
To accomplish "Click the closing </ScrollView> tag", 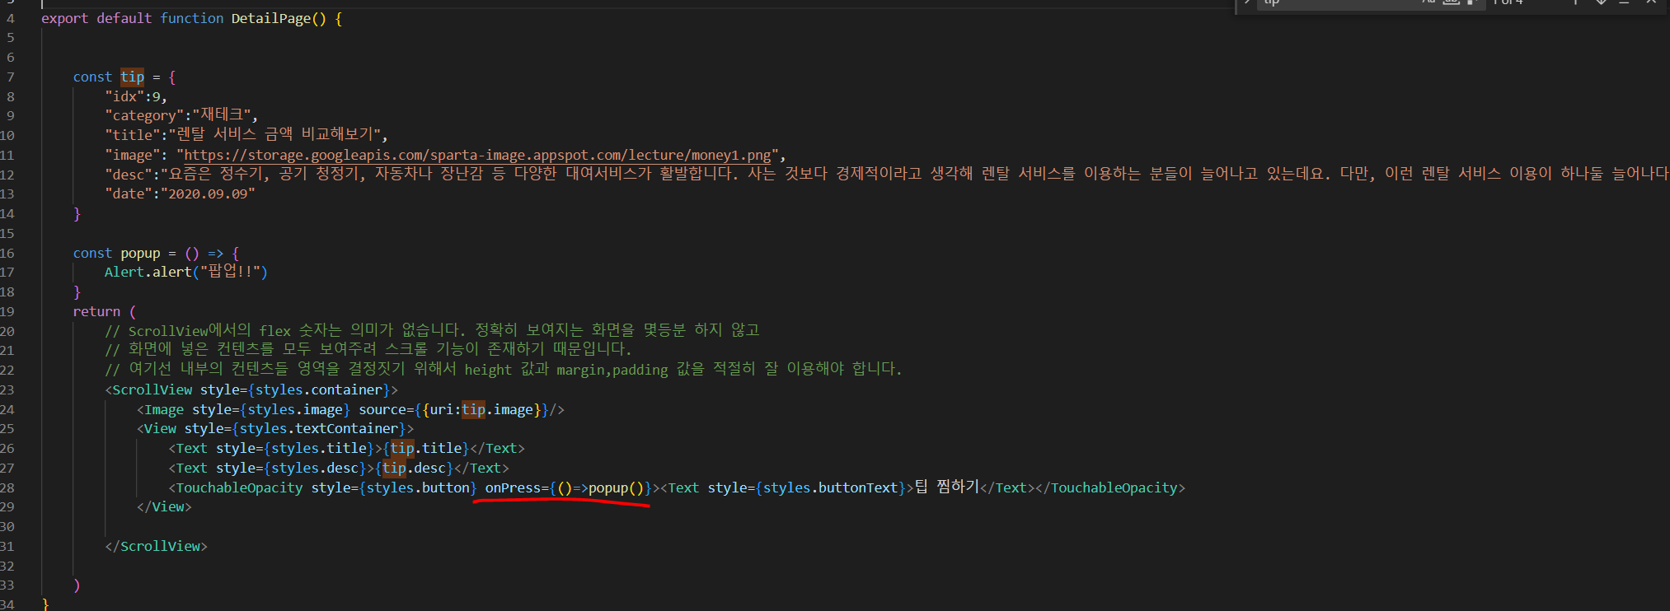I will [x=156, y=546].
